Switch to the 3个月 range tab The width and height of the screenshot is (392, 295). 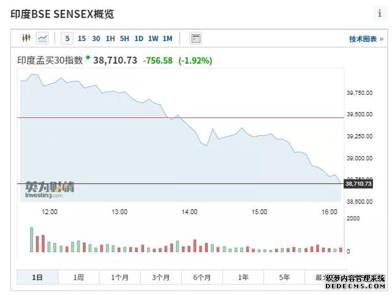(x=160, y=277)
